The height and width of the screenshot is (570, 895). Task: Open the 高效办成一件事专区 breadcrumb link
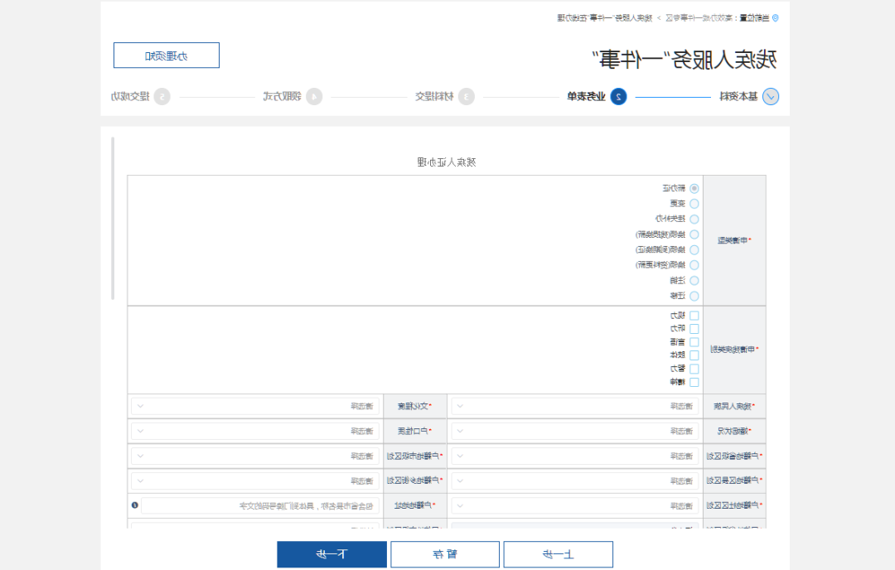pyautogui.click(x=699, y=18)
